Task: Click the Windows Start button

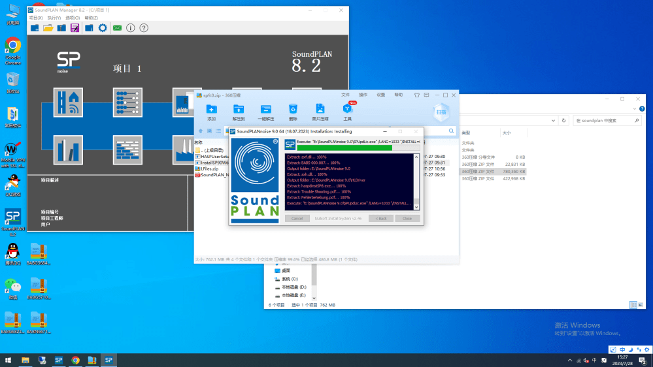Action: [8, 360]
